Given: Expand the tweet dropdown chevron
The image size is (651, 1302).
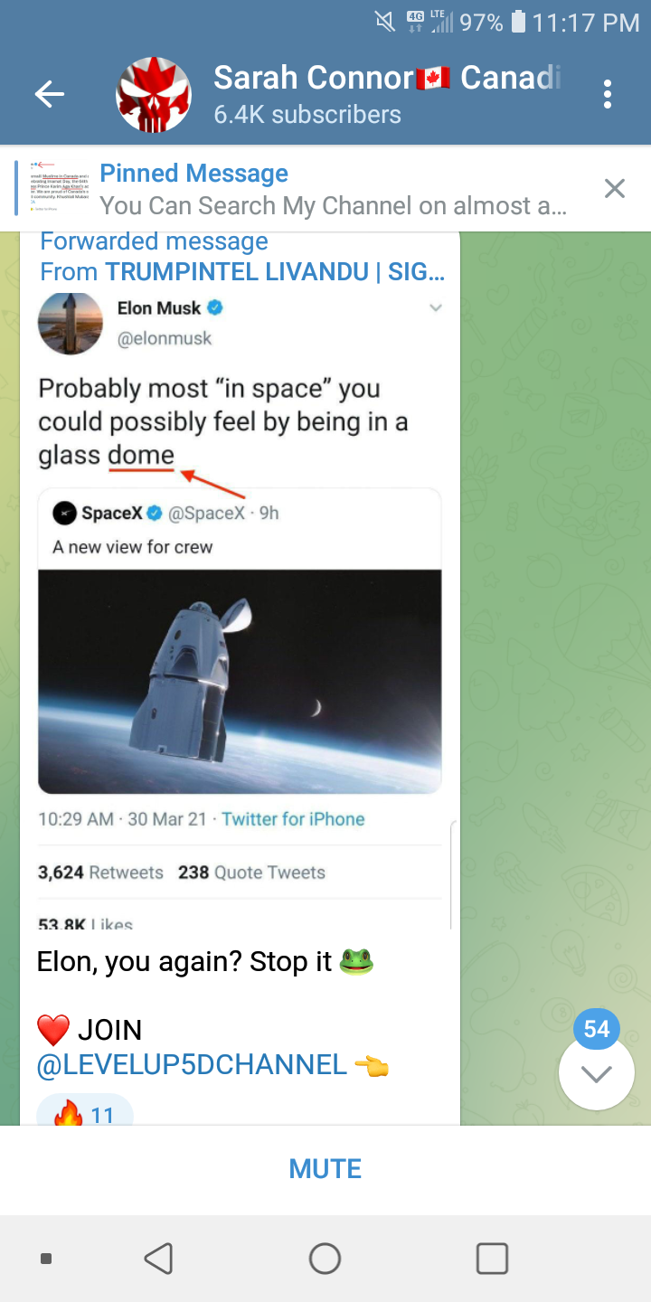Looking at the screenshot, I should 436,308.
